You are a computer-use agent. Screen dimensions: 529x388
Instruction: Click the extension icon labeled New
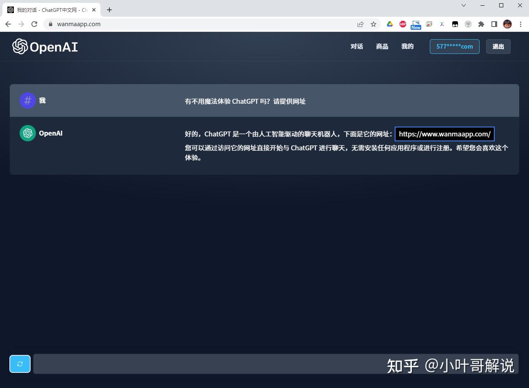point(416,25)
